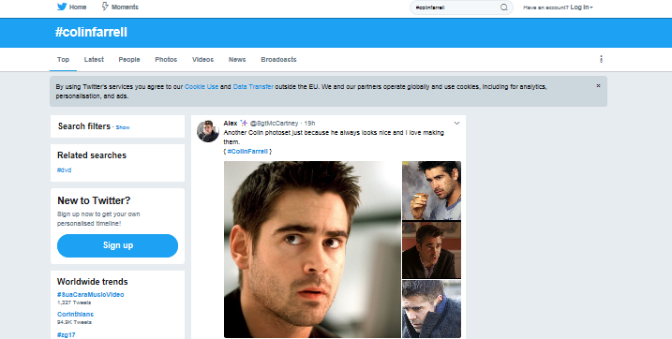The image size is (672, 339).
Task: Open the Log in dropdown
Action: (582, 7)
